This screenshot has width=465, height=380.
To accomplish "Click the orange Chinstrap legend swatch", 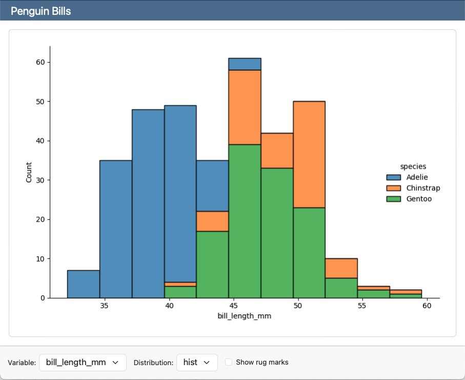I will 394,188.
